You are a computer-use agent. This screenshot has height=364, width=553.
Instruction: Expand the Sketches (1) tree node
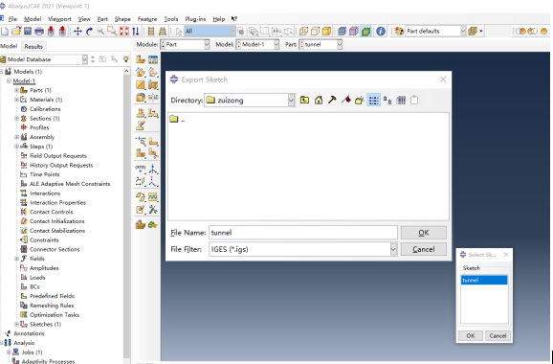[x=16, y=324]
